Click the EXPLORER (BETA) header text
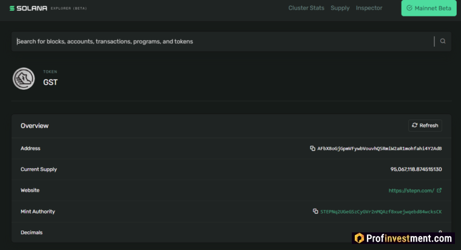Viewport: 461px width, 250px height. (69, 8)
